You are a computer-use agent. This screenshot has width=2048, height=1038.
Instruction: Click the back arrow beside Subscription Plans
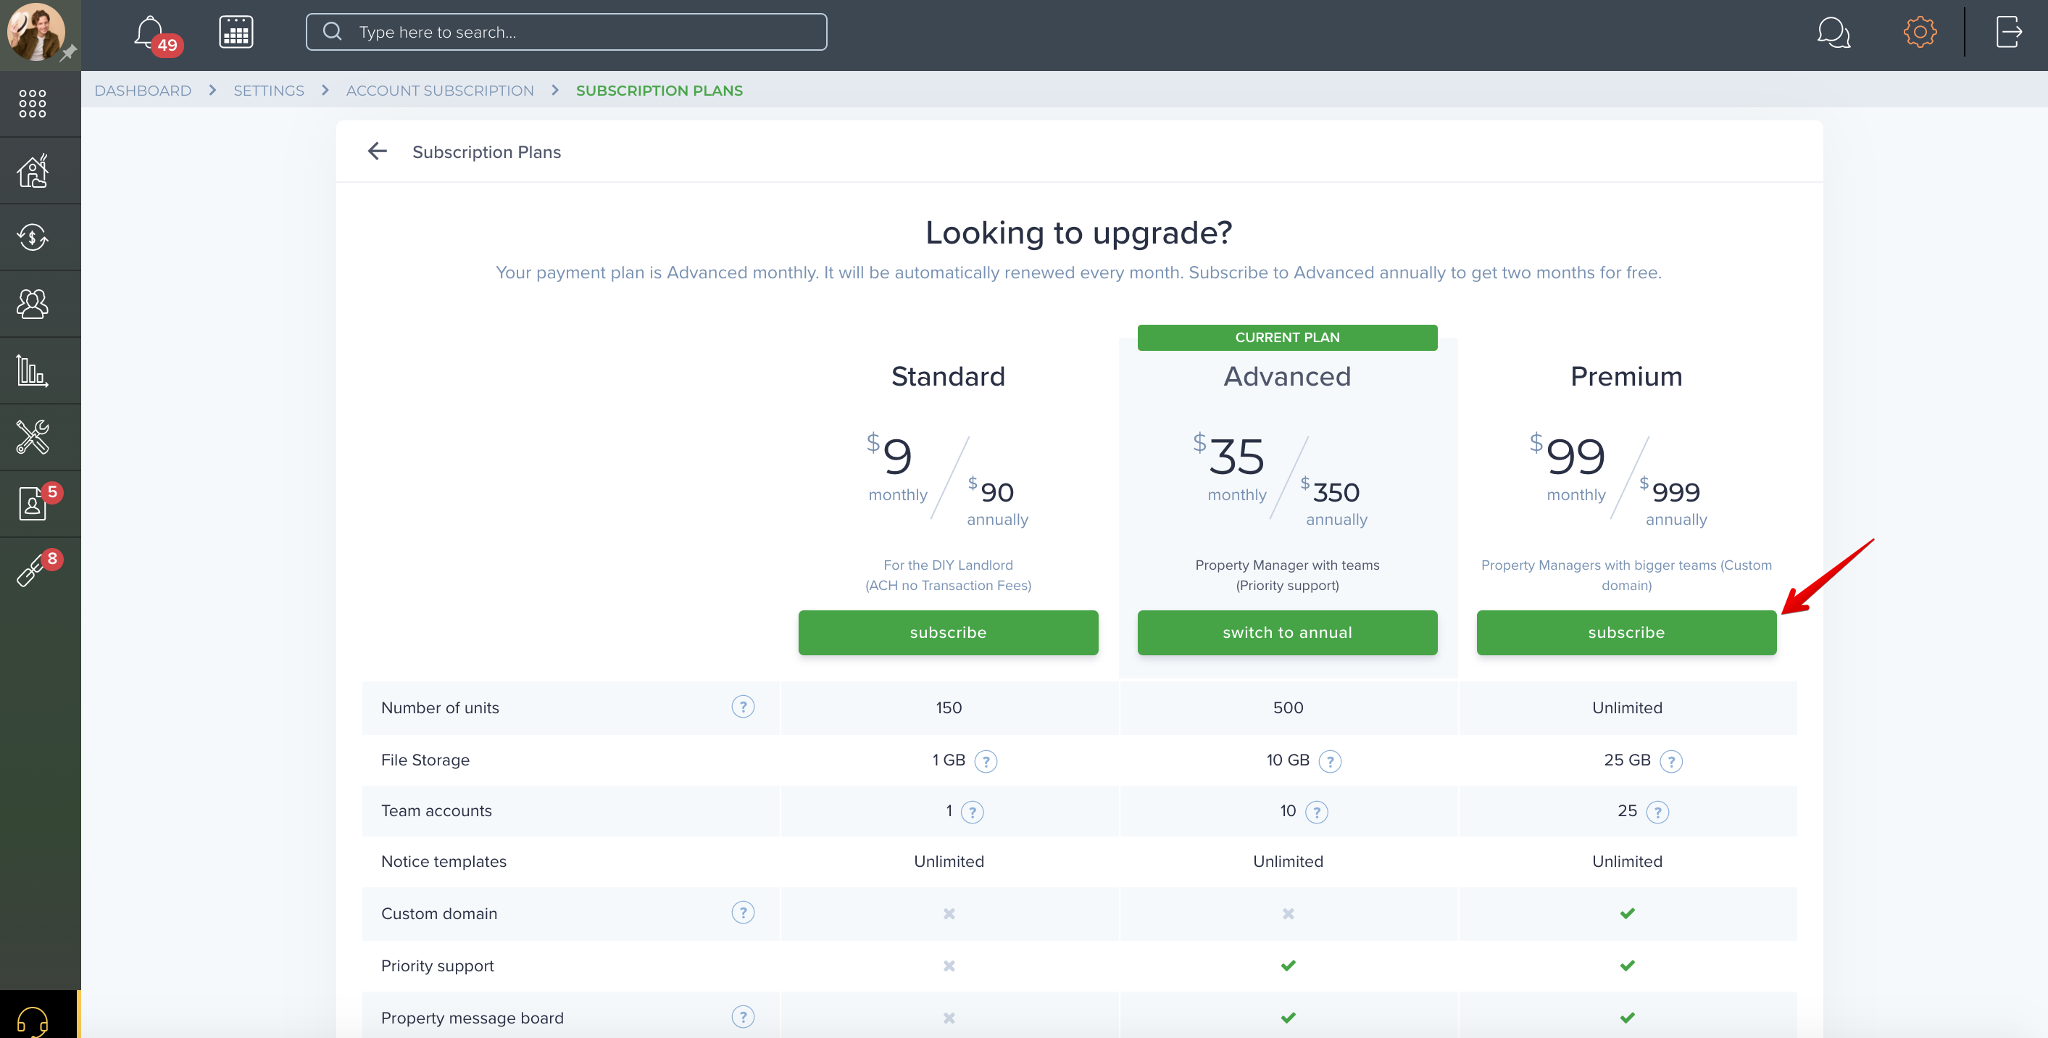coord(377,151)
